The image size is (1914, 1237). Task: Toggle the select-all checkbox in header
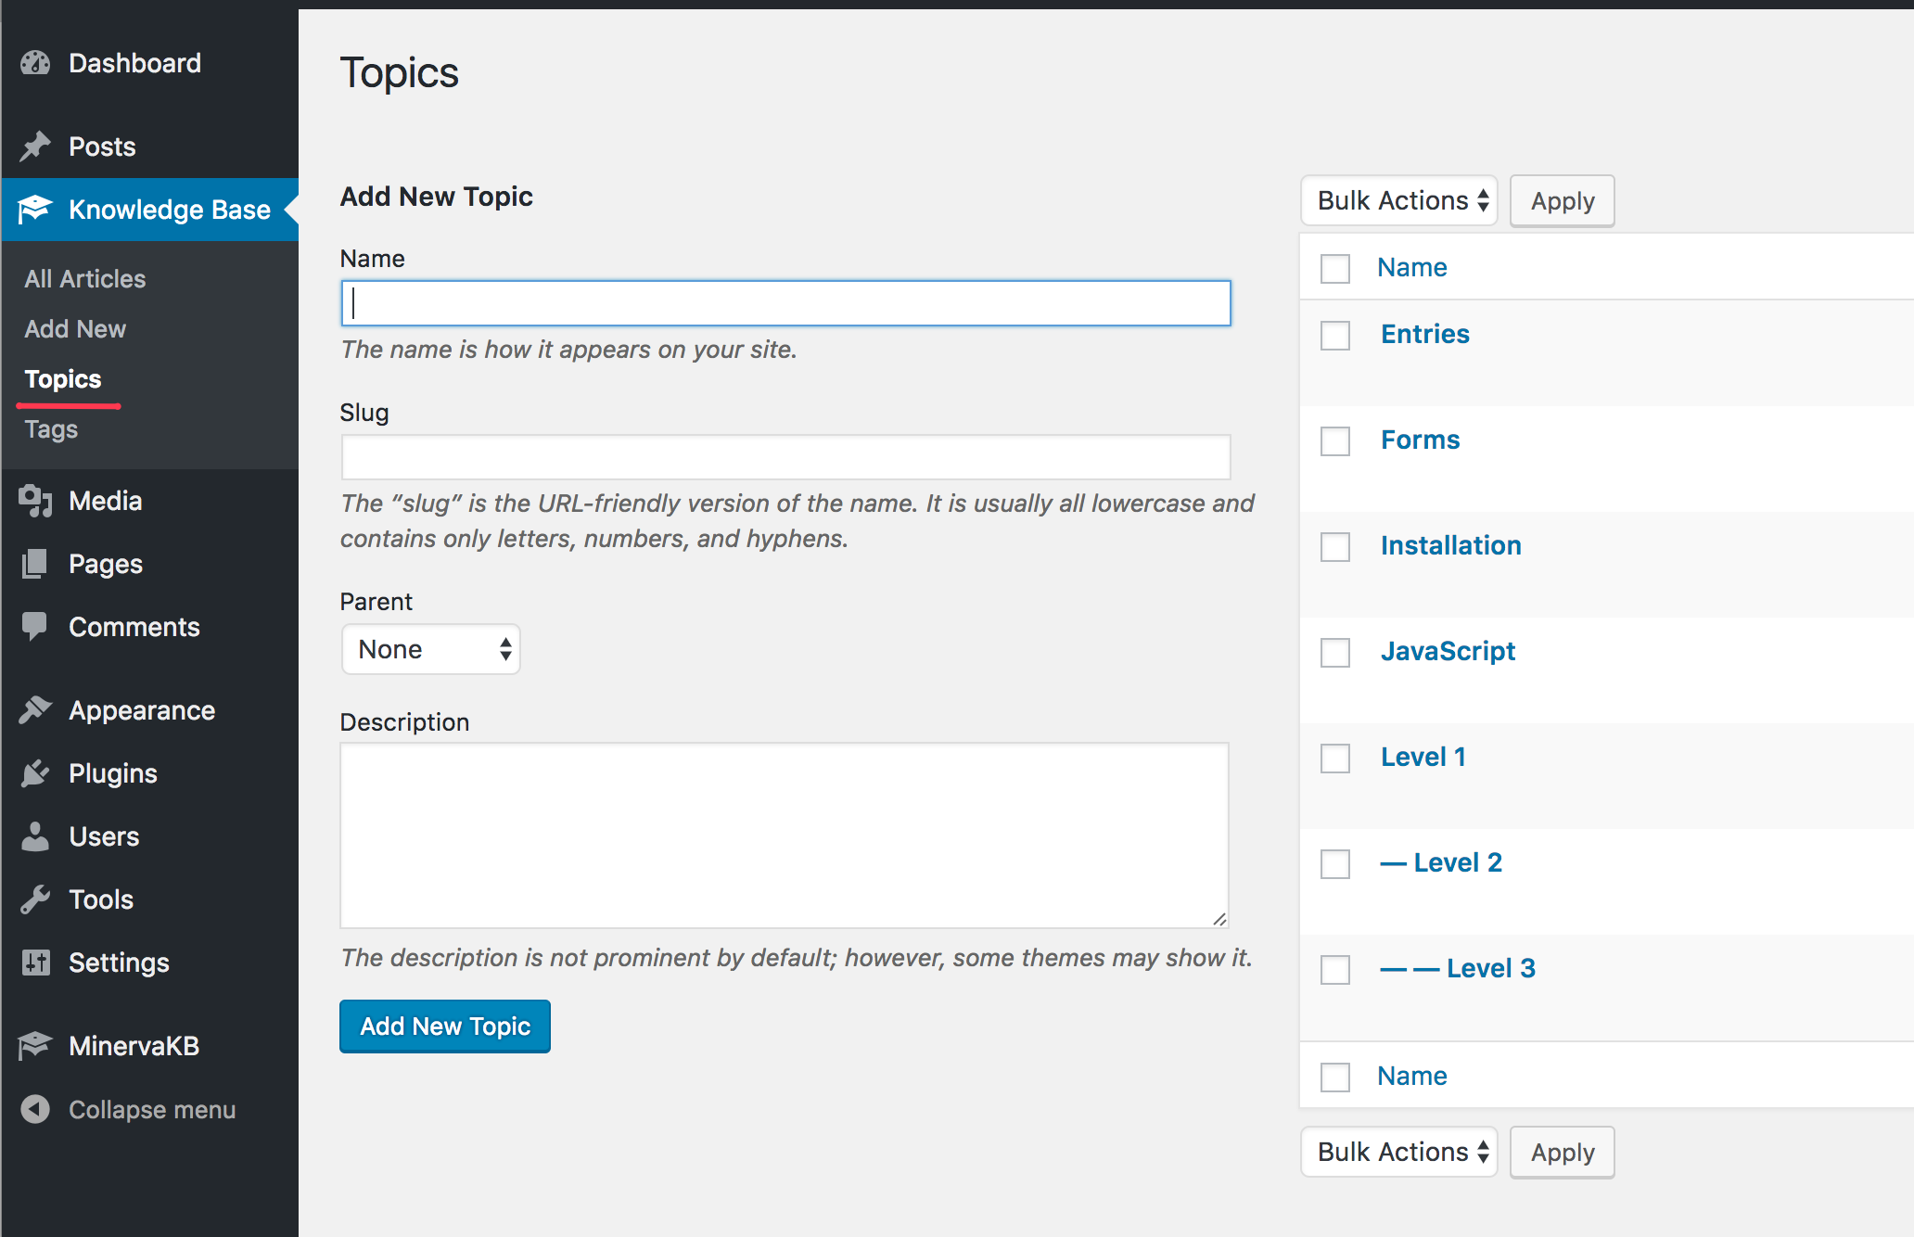pos(1335,269)
